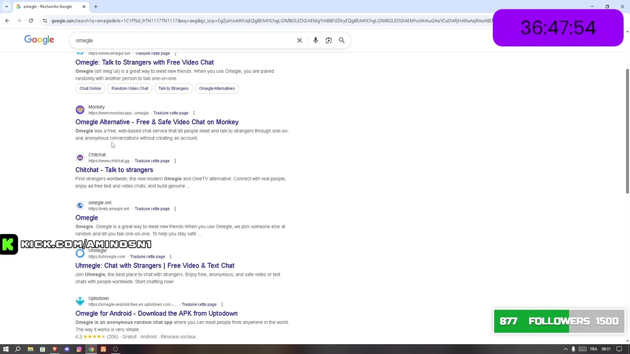Click the Uptodown site favicon

point(80,301)
